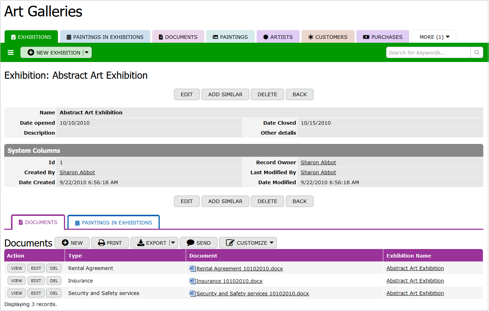The width and height of the screenshot is (489, 311).
Task: Go to the Customers tab
Action: [x=328, y=37]
